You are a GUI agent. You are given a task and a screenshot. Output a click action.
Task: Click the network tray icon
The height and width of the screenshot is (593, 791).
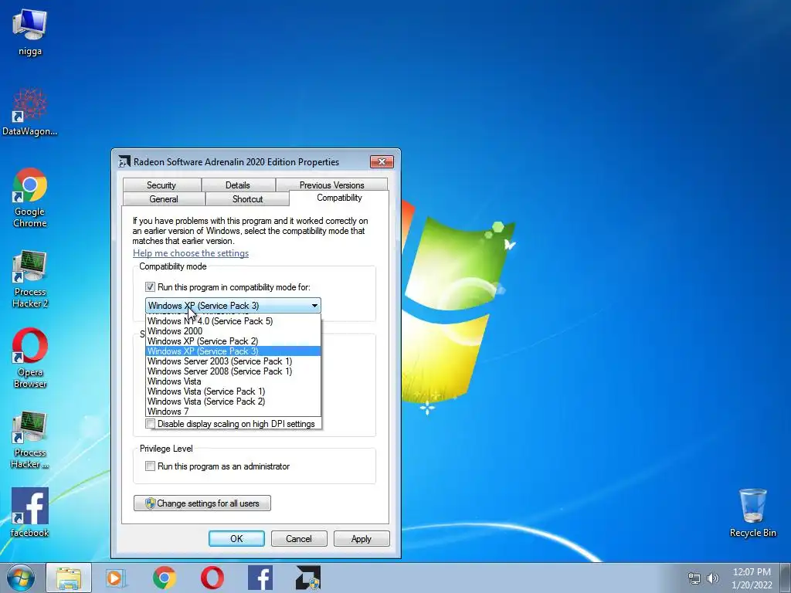[x=694, y=578]
